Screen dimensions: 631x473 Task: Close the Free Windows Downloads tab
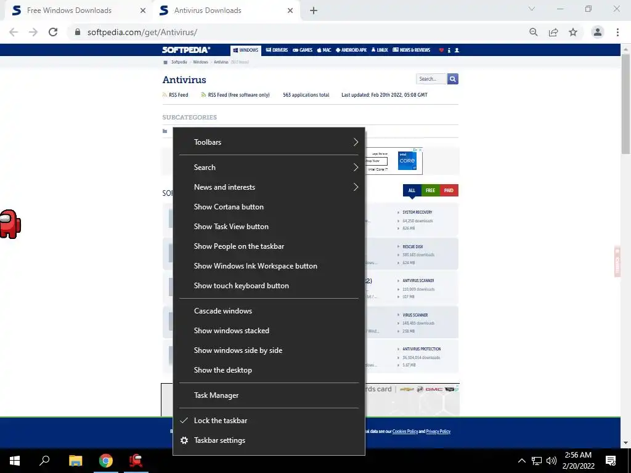click(143, 10)
